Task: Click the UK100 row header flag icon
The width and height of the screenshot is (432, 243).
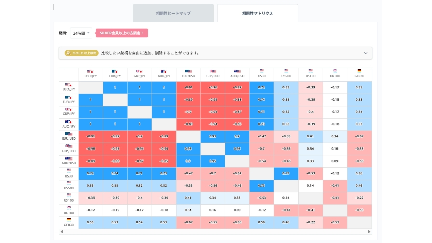Action: click(69, 208)
